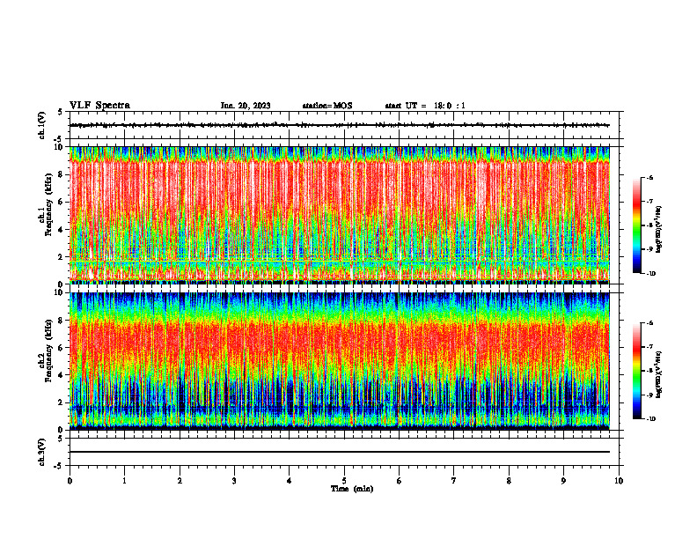Click the "ch.3(V)" waveform axis label
The width and height of the screenshot is (697, 539).
pyautogui.click(x=41, y=452)
